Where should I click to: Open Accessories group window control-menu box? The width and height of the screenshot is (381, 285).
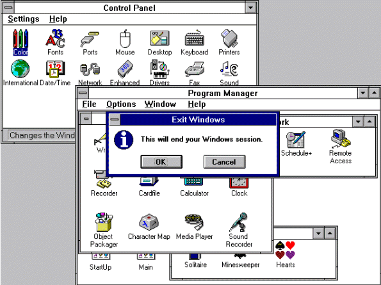point(86,119)
